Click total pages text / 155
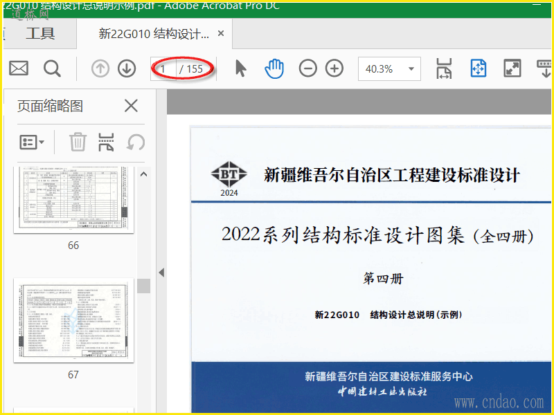 pyautogui.click(x=191, y=68)
